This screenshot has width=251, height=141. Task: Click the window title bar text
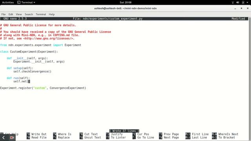125,8
